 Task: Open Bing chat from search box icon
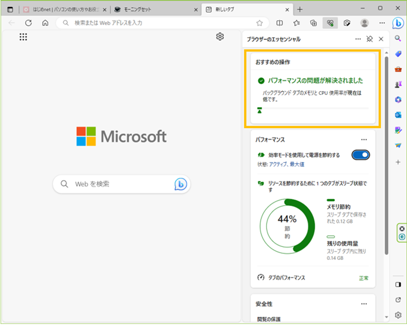pos(181,184)
